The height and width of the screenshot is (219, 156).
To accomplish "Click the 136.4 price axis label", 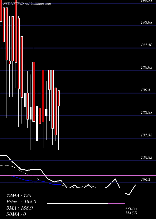I will [145, 90].
